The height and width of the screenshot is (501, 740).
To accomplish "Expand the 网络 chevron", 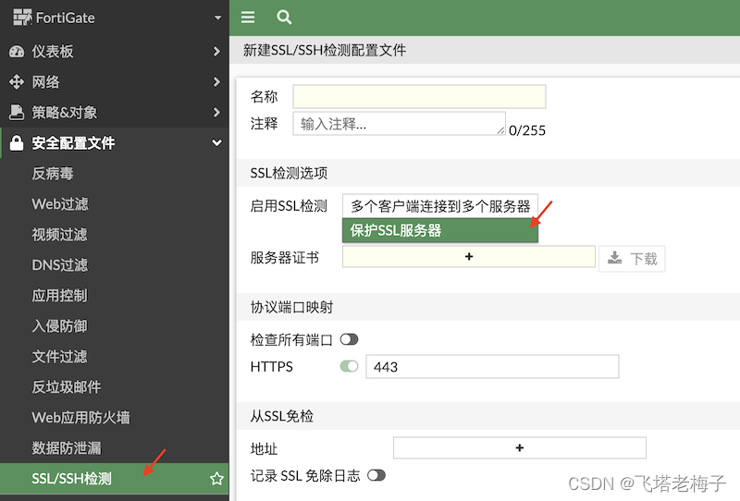I will point(216,82).
